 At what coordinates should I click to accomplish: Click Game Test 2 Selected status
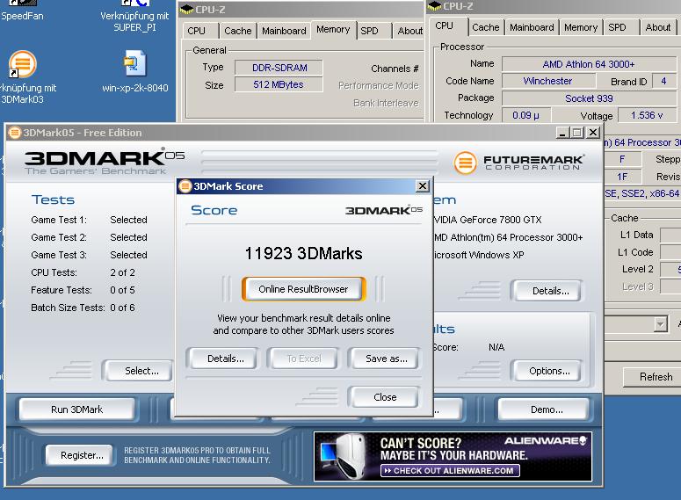click(x=128, y=237)
